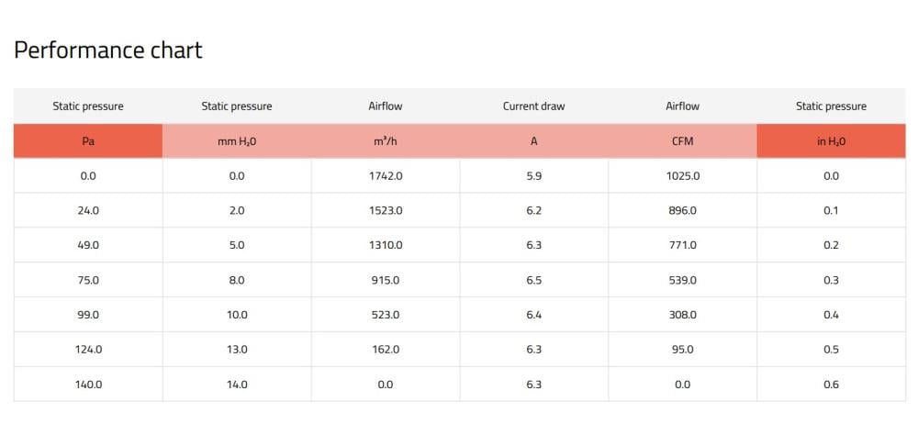Select the 915.0 airflow cell
This screenshot has width=918, height=424.
click(386, 280)
